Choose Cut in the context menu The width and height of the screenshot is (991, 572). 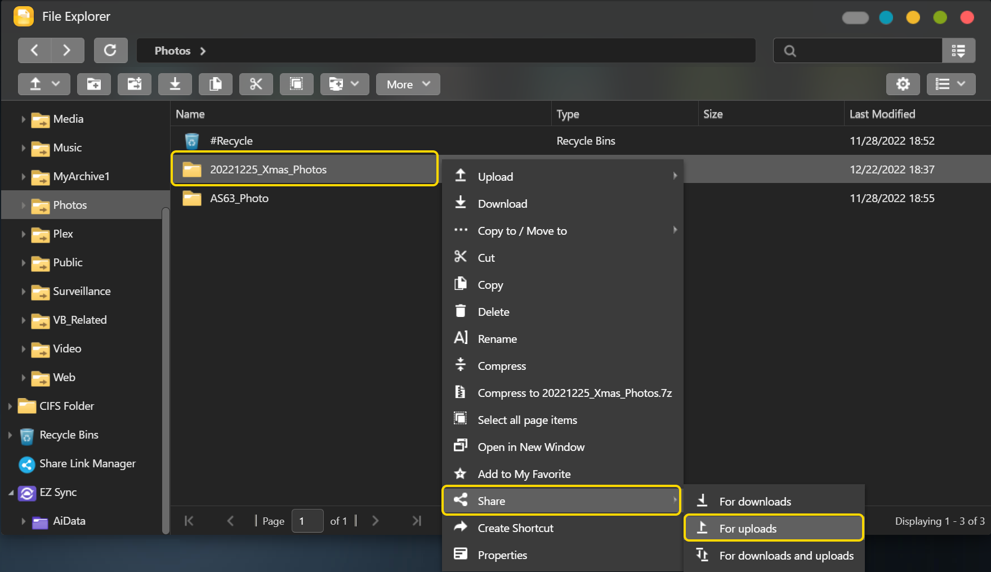tap(563, 257)
